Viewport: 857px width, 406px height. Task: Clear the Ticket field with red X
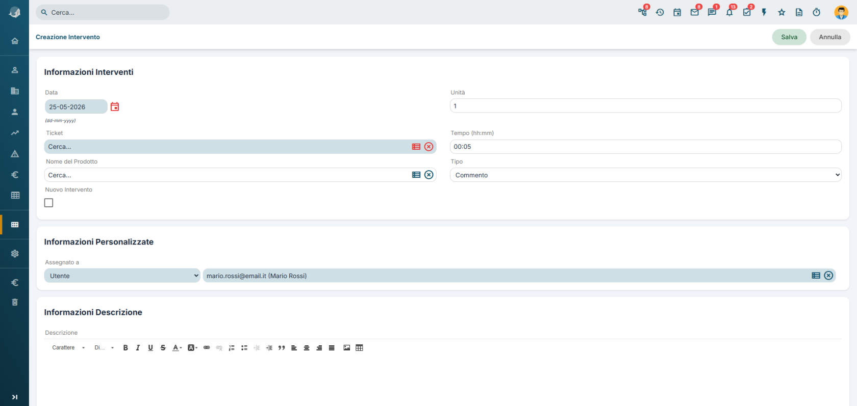(x=429, y=147)
